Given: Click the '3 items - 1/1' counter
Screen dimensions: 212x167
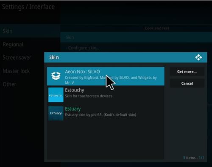Looking at the screenshot, I should coord(193,158).
